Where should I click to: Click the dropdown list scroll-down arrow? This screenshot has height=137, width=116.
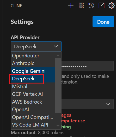[58, 126]
